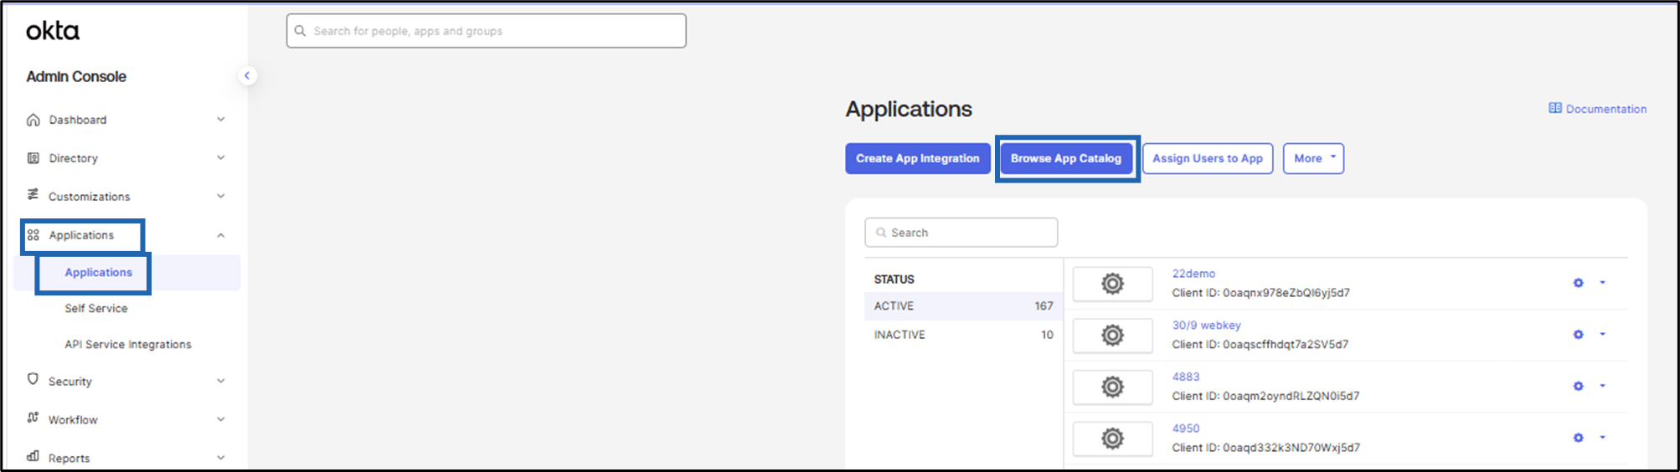Image resolution: width=1680 pixels, height=472 pixels.
Task: Select Dashboard in the sidebar
Action: pyautogui.click(x=78, y=120)
